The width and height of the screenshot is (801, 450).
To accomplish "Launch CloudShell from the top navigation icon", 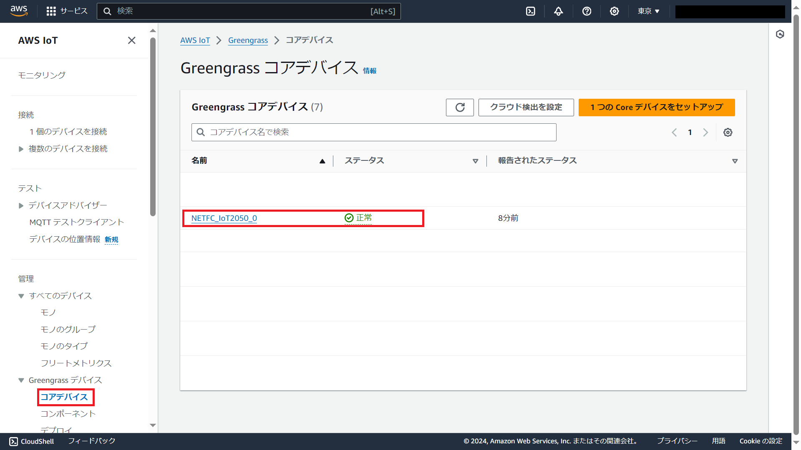I will pyautogui.click(x=530, y=11).
